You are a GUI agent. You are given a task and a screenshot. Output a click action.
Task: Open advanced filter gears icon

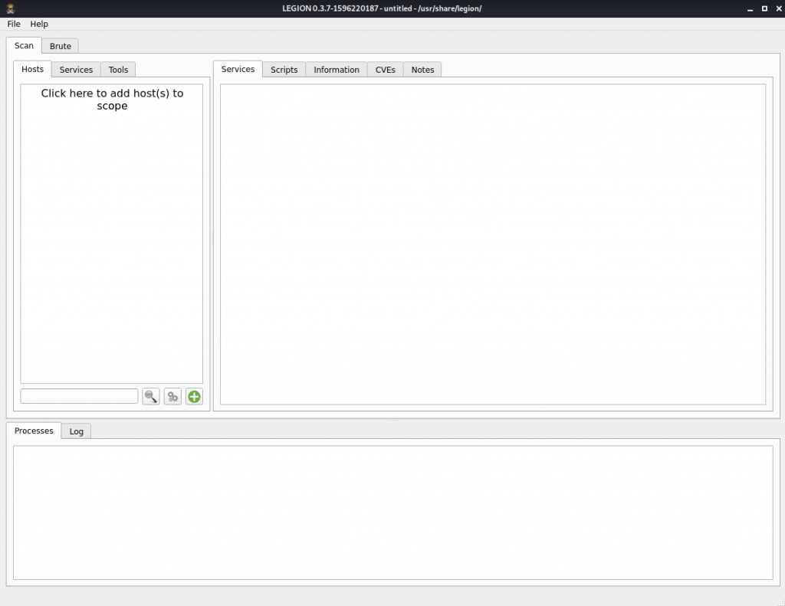[172, 396]
